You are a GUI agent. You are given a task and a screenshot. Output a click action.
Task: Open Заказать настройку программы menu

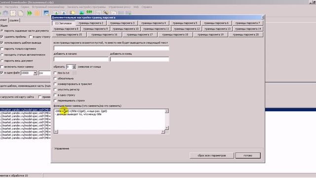(86, 7)
